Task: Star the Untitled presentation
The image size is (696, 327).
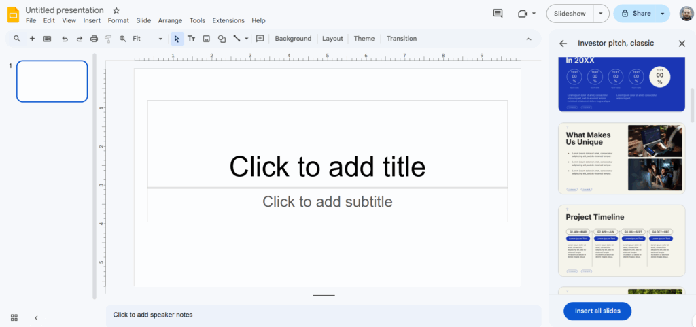Action: 116,11
